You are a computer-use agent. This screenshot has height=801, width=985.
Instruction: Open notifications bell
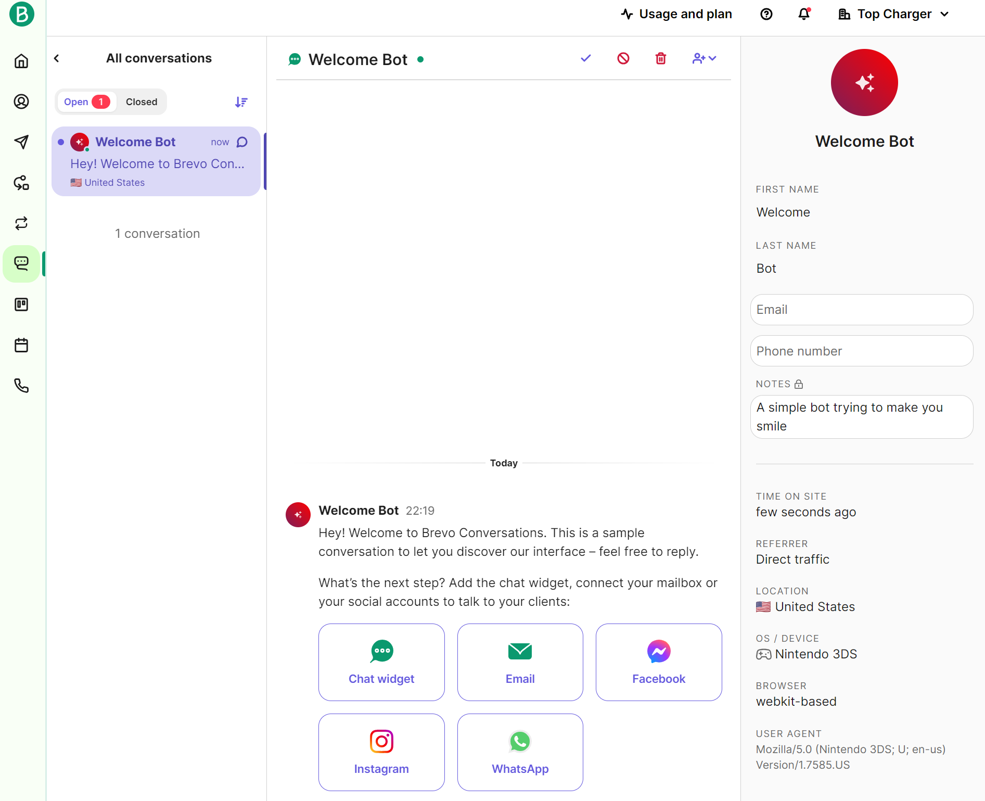point(804,14)
